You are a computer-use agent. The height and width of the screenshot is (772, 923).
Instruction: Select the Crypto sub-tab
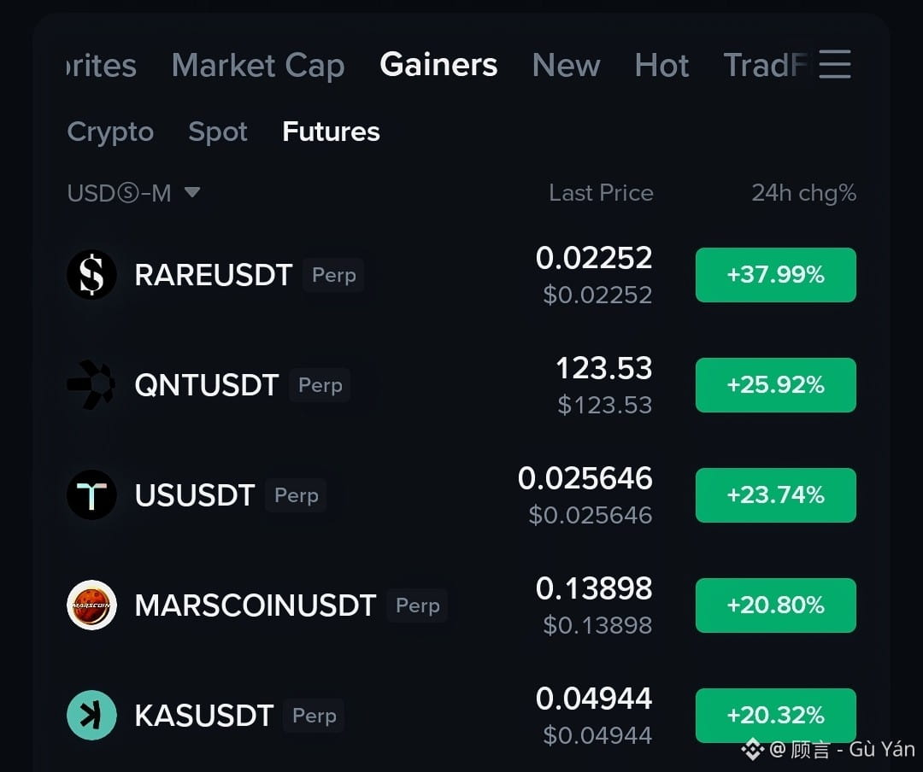[x=110, y=132]
